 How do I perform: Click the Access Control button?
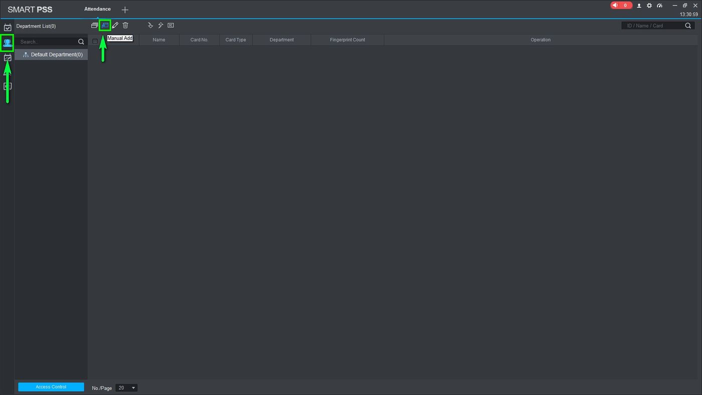coord(51,387)
